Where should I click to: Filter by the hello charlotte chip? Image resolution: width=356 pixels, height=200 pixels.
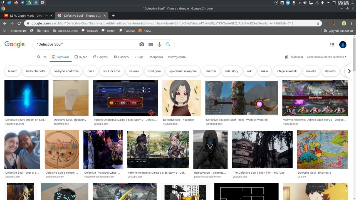click(x=36, y=71)
